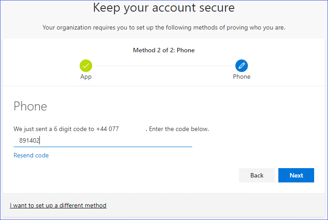Click the large Phone section heading
The height and width of the screenshot is (220, 328).
[30, 106]
